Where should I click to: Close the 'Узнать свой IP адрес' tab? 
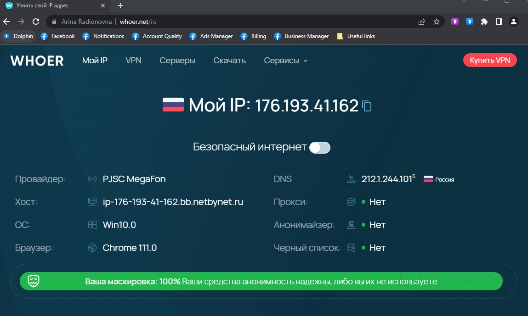point(103,6)
